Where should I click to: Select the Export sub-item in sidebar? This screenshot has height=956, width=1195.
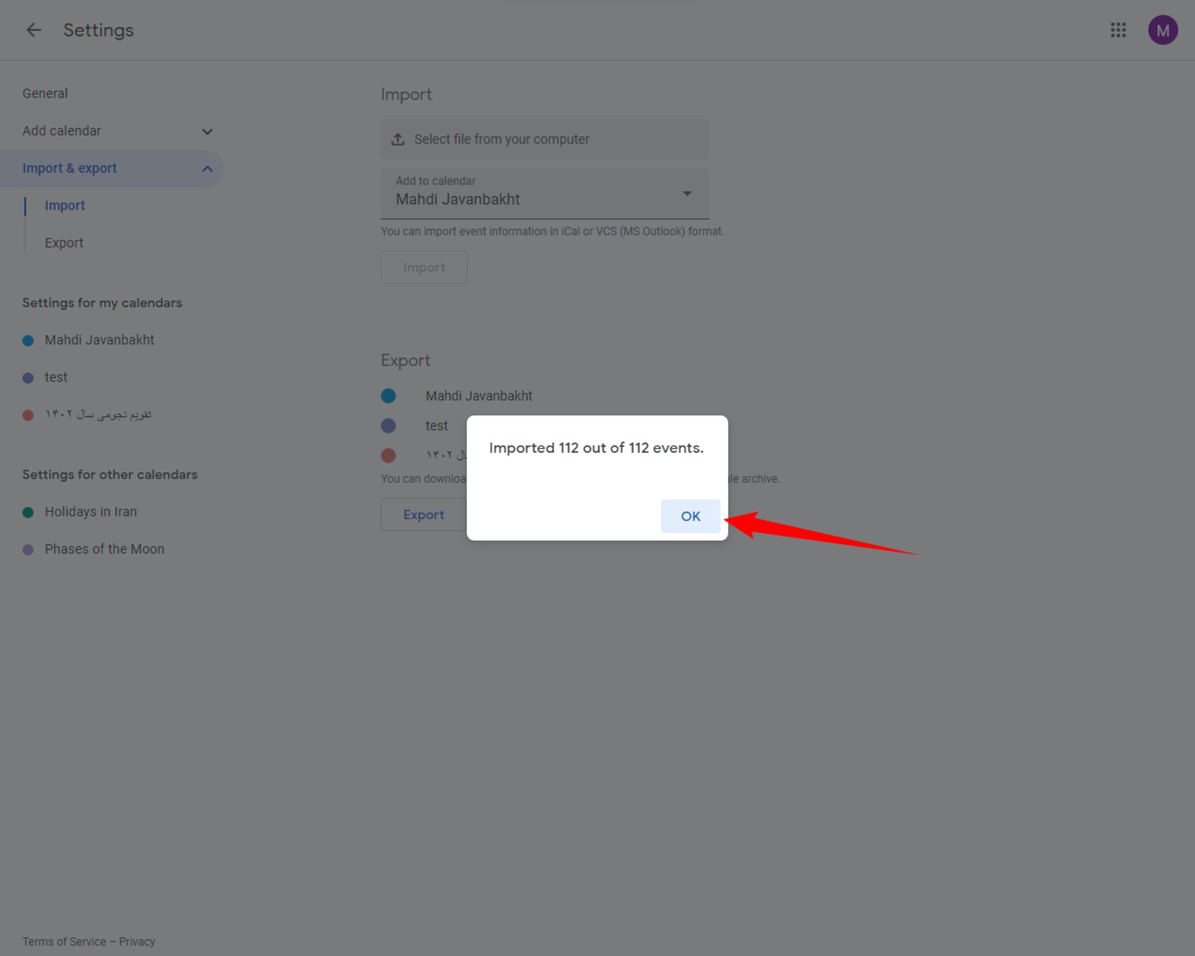pos(63,243)
